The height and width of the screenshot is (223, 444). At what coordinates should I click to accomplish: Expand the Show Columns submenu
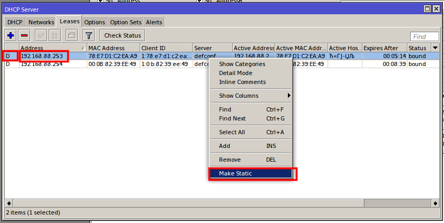click(x=251, y=96)
